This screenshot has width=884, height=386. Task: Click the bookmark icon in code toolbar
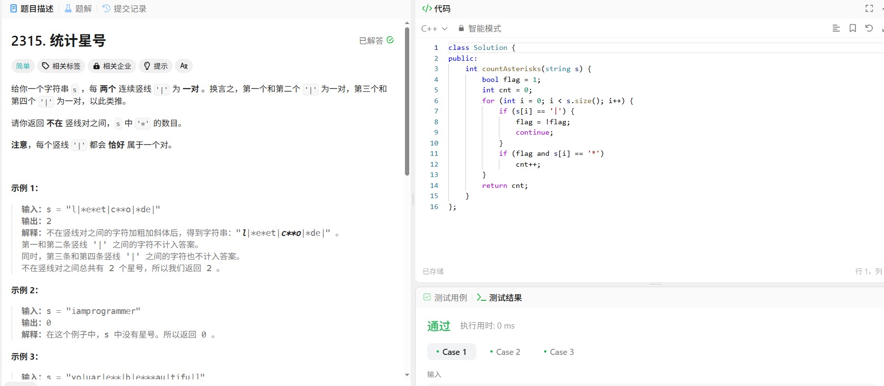(852, 28)
